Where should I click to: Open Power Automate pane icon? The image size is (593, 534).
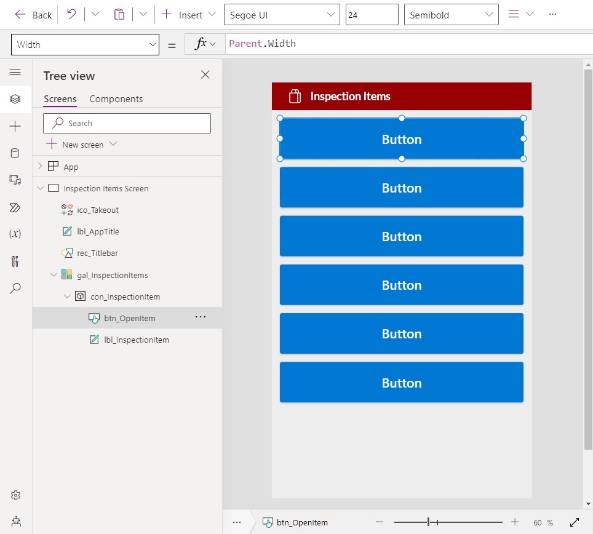(x=15, y=207)
